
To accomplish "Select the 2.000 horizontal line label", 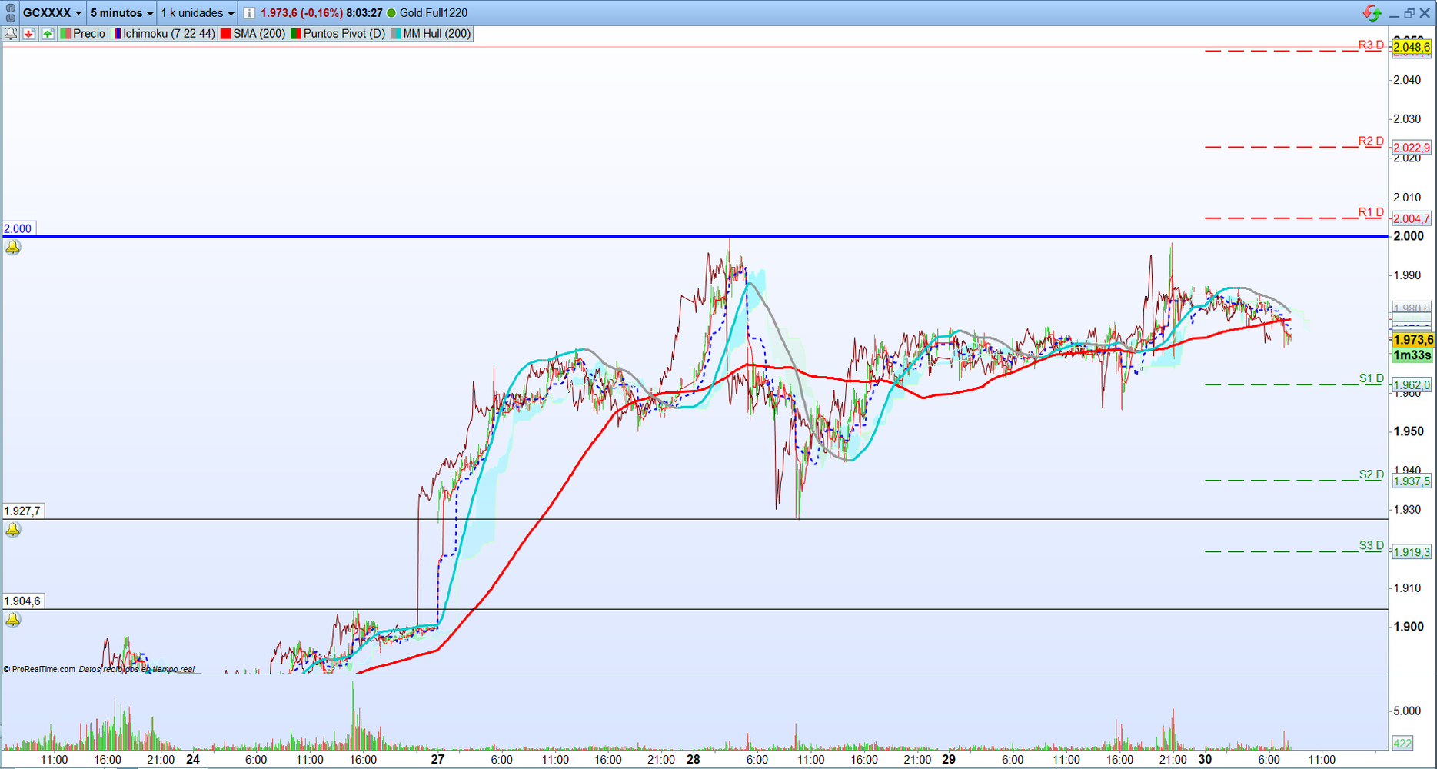I will click(x=18, y=228).
